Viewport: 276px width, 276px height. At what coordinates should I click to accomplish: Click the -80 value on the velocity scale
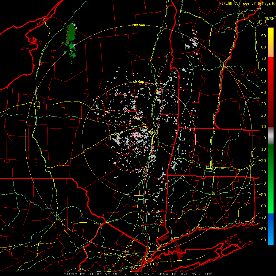click(262, 229)
